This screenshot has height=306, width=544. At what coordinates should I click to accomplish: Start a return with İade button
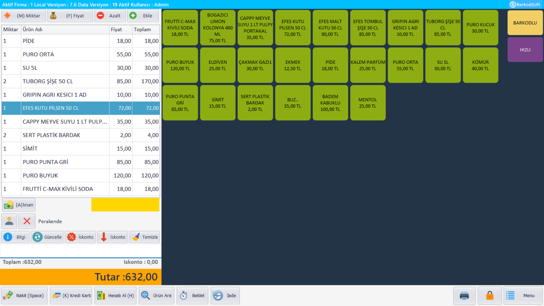[225, 296]
